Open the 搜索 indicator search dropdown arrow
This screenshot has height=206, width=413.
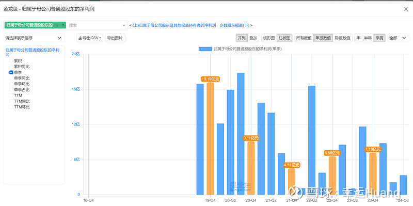click(x=124, y=25)
